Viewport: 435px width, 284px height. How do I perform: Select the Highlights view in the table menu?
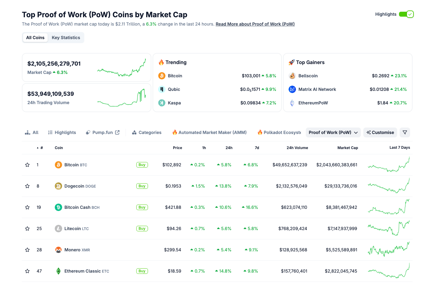(x=62, y=132)
